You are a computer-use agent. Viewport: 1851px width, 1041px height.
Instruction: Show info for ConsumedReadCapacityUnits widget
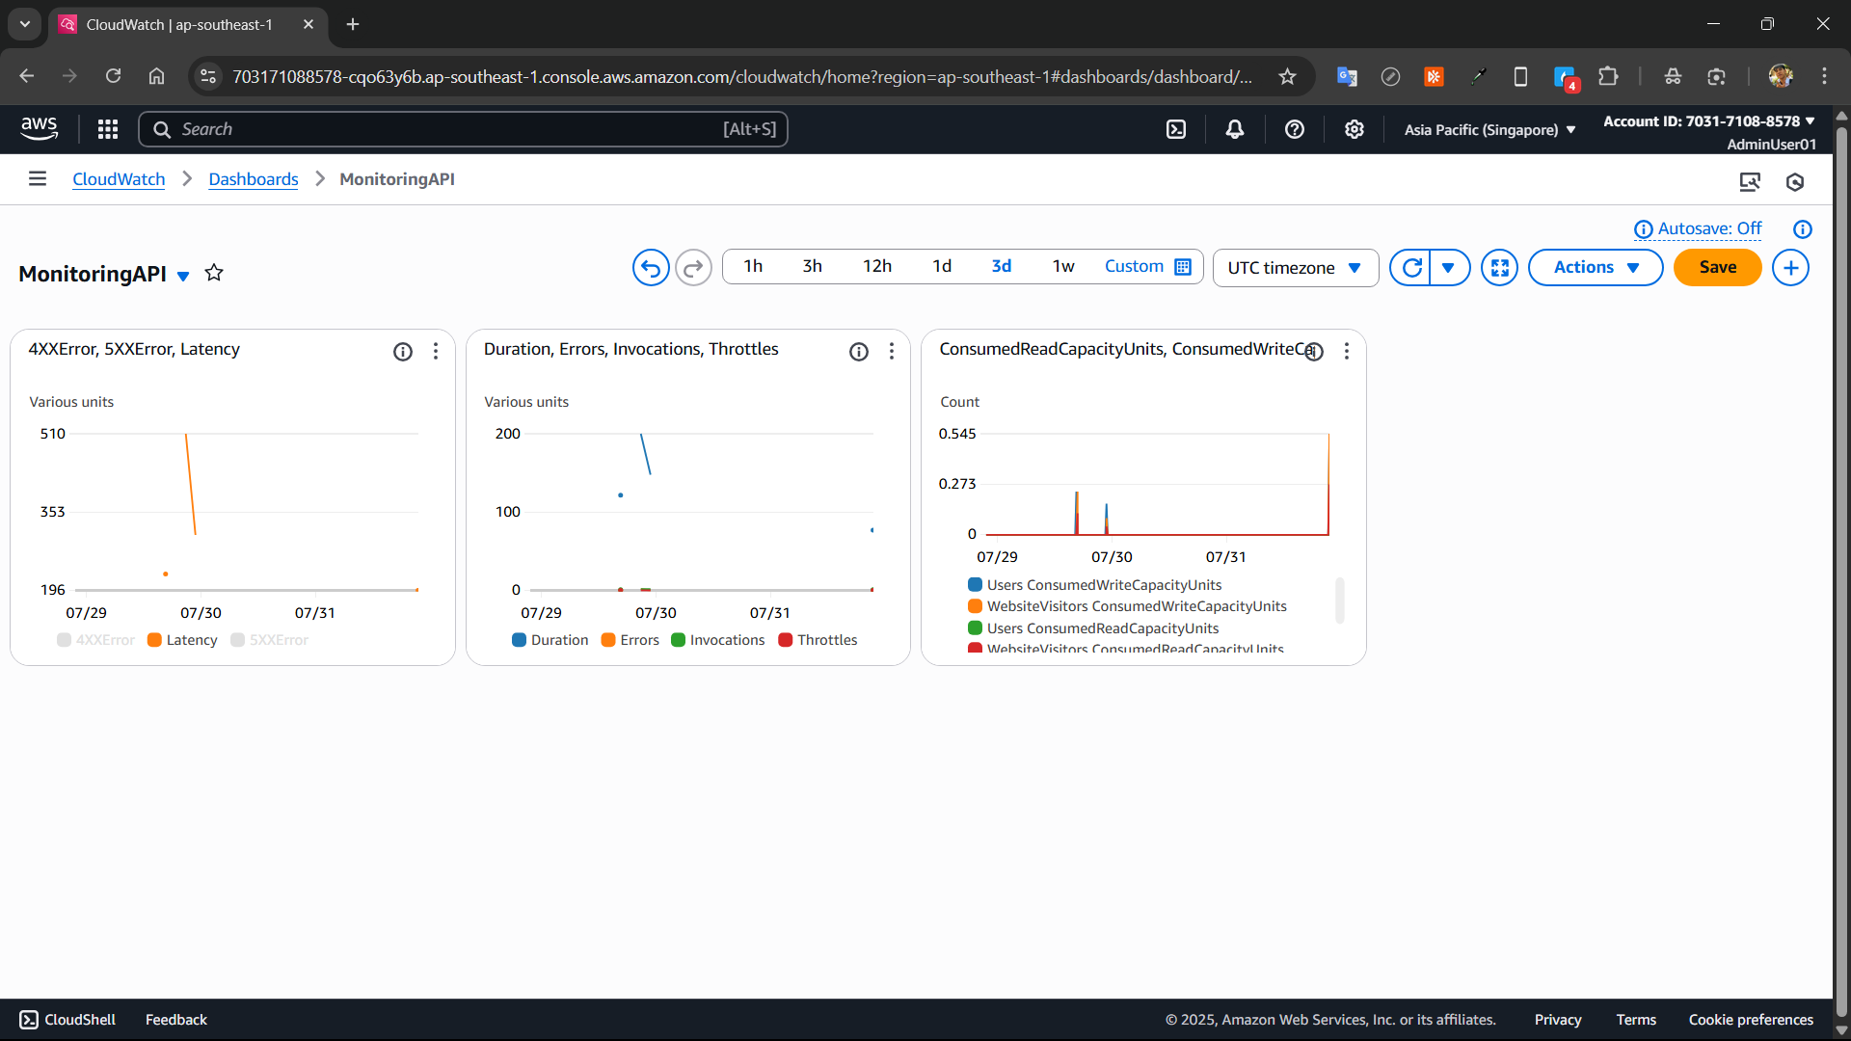(x=1314, y=352)
